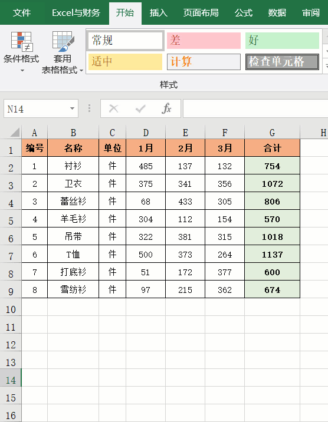Screen dimensions: 328x422
Task: Select column A header
Action: tap(34, 133)
